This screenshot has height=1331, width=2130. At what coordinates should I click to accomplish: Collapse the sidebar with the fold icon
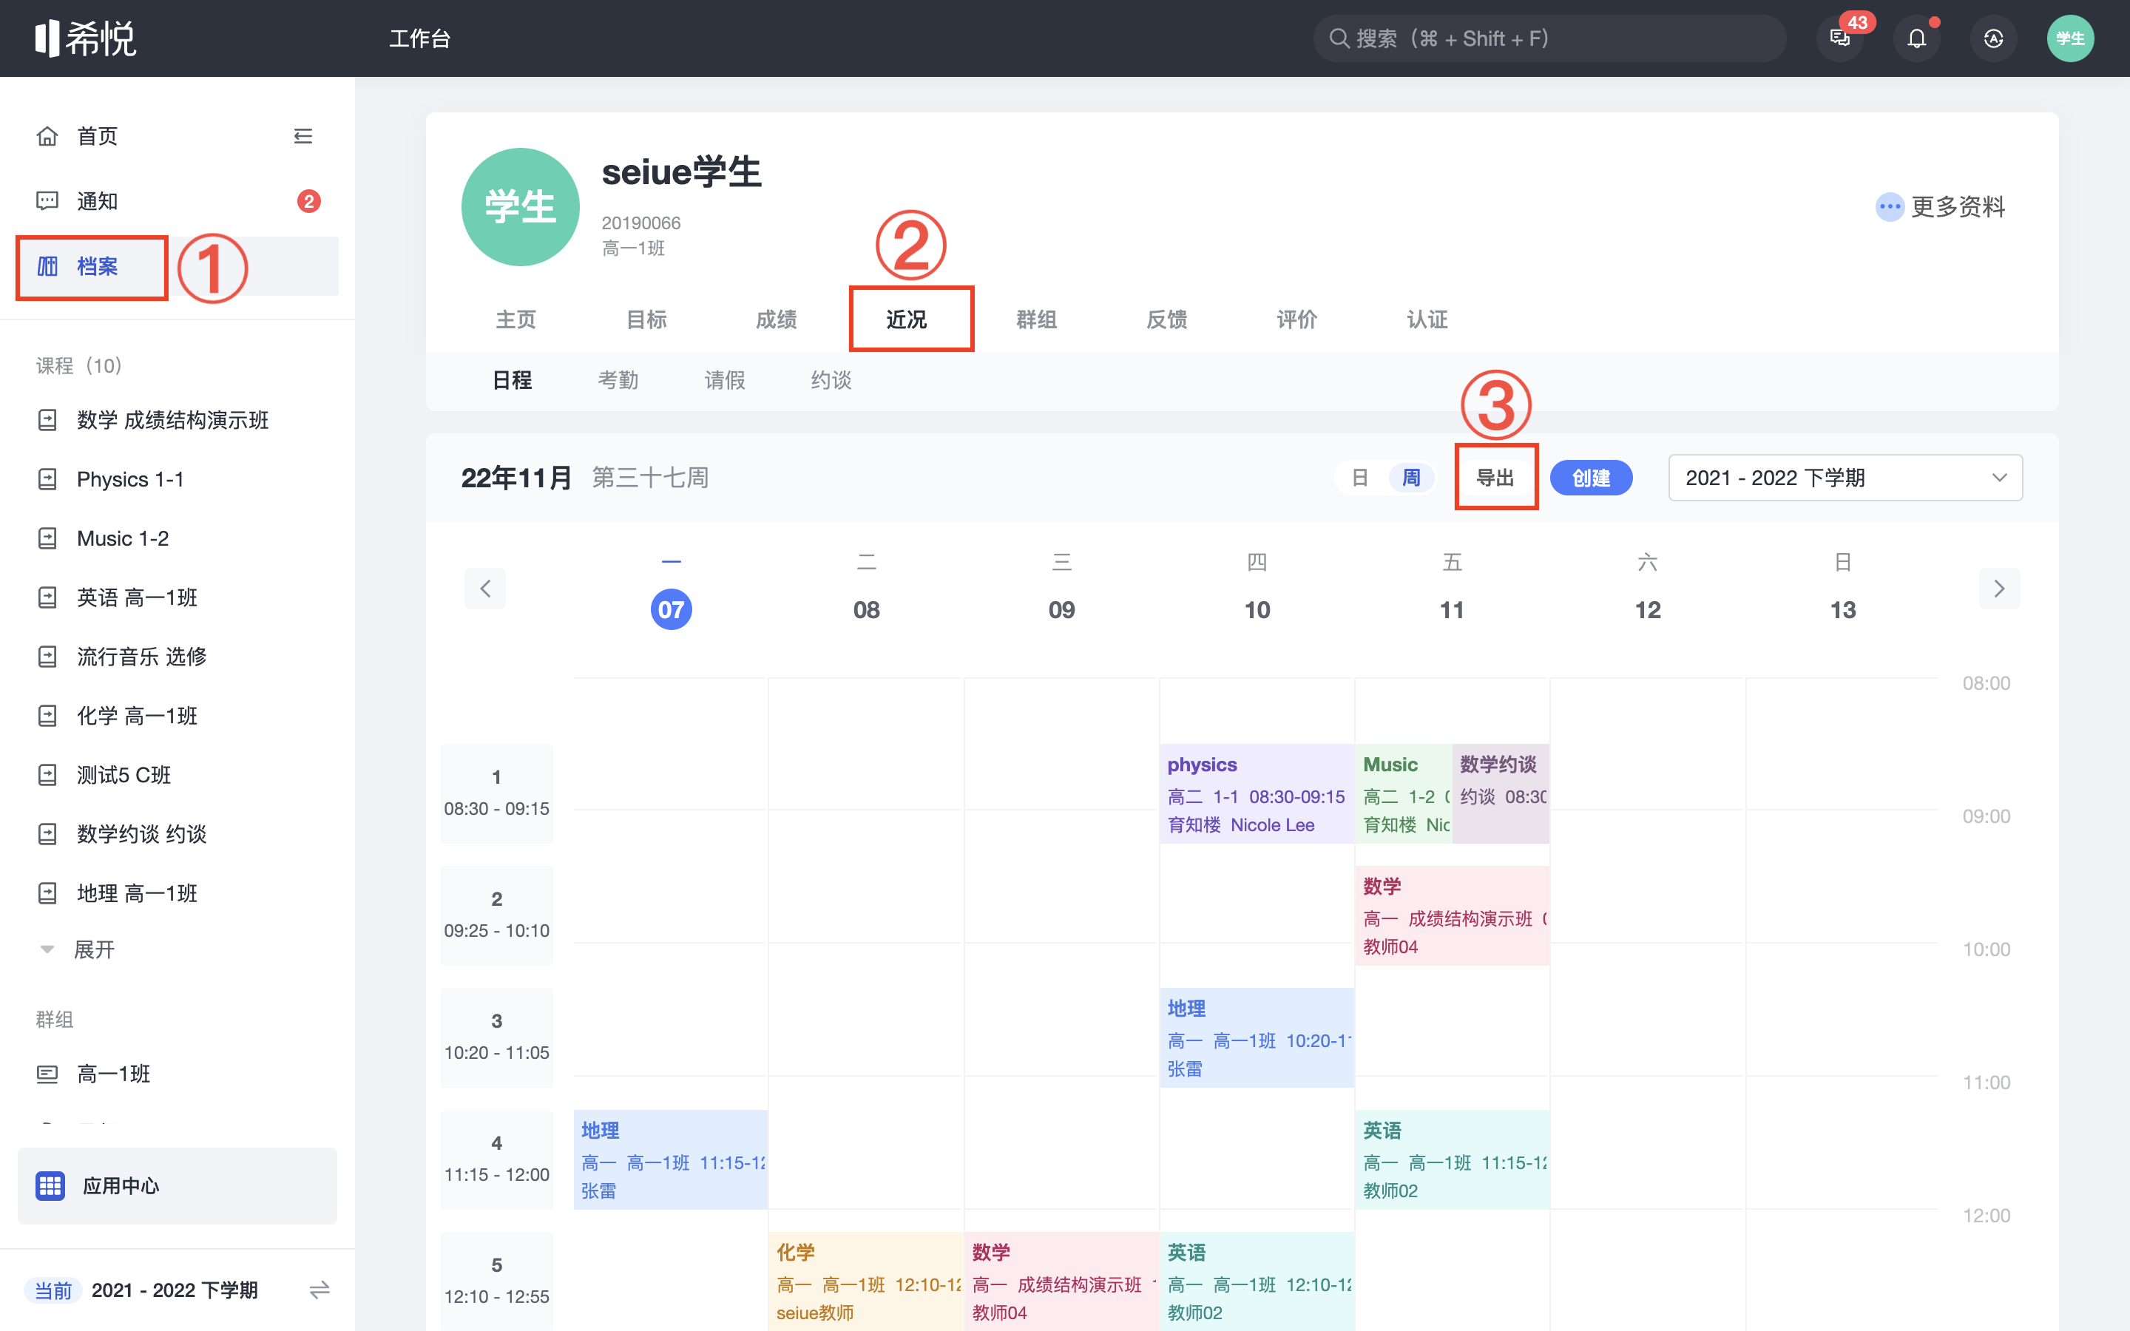[x=302, y=137]
